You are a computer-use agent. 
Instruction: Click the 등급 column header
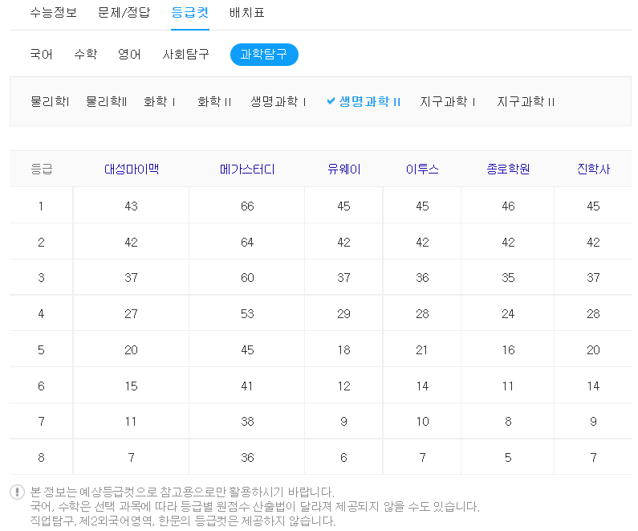tap(42, 169)
